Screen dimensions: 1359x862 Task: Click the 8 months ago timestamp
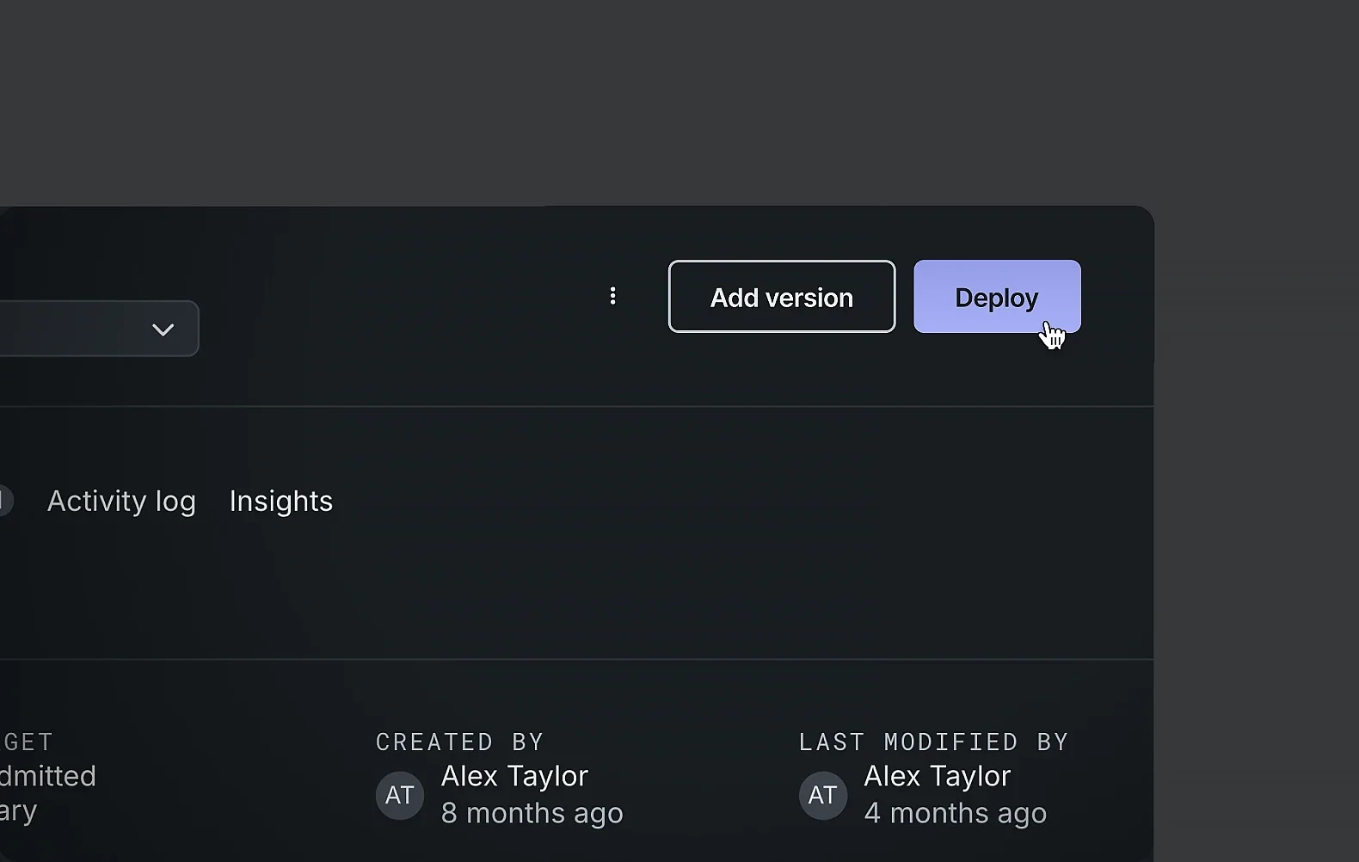click(532, 813)
